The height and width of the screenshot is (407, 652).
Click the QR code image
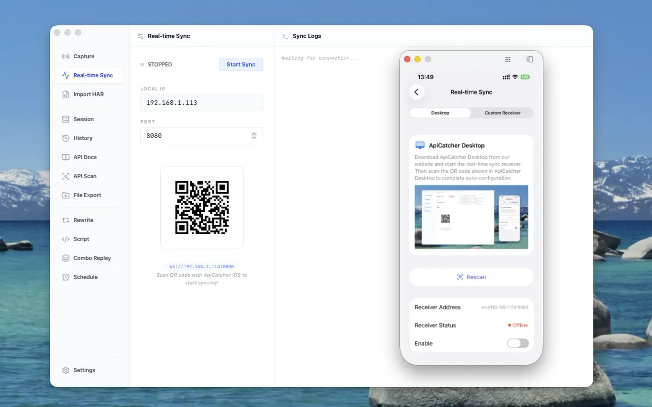[x=202, y=208]
